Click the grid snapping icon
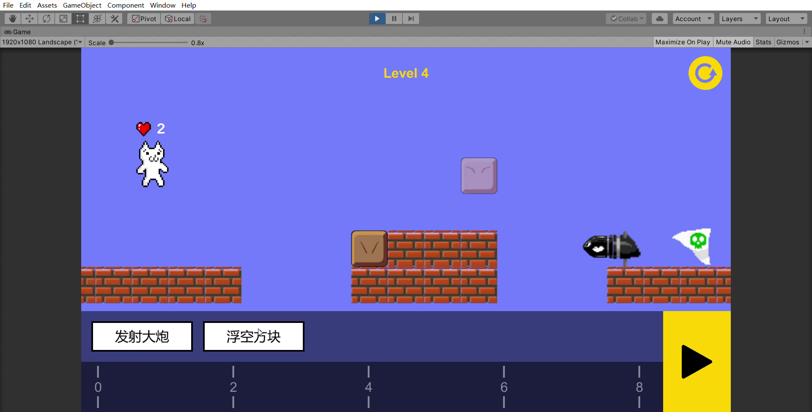The width and height of the screenshot is (812, 412). pyautogui.click(x=203, y=19)
